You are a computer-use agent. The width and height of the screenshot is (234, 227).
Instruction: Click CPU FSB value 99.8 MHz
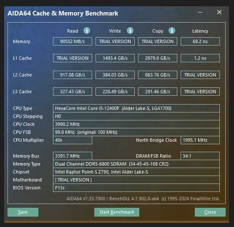[x=136, y=132]
